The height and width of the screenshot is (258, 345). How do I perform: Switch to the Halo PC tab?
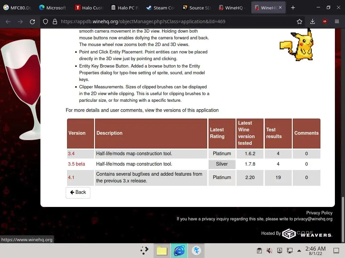point(125,8)
